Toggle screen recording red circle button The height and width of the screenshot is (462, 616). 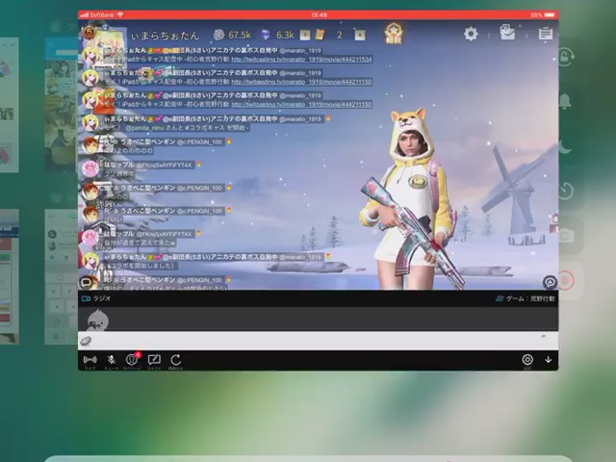pyautogui.click(x=566, y=280)
